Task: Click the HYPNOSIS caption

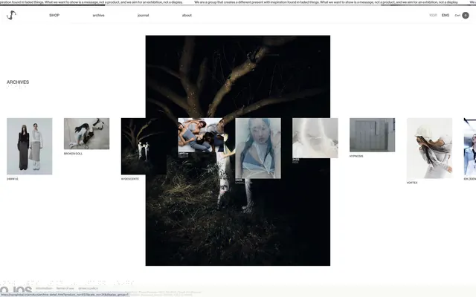Action: [x=356, y=156]
